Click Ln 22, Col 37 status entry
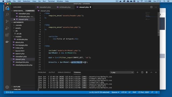This screenshot has width=172, height=97. click(x=99, y=92)
